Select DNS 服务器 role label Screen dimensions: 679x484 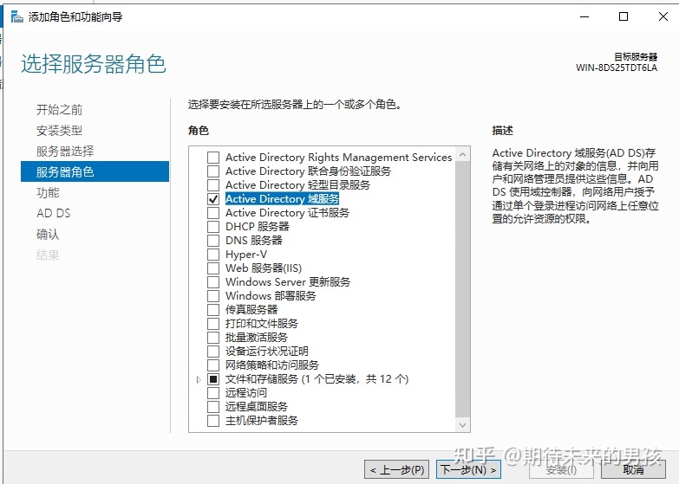(254, 241)
